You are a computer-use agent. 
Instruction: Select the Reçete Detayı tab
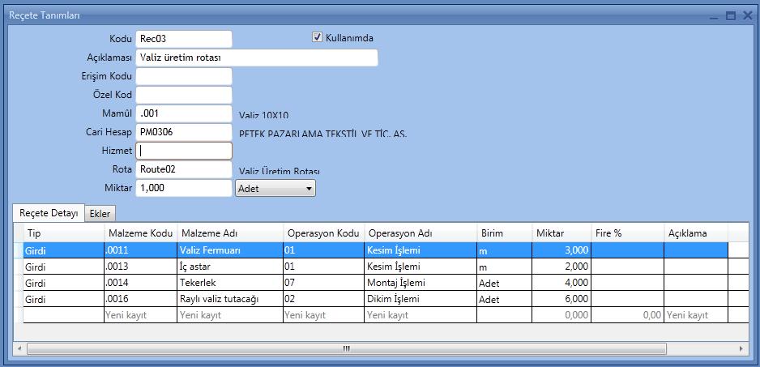(x=49, y=213)
